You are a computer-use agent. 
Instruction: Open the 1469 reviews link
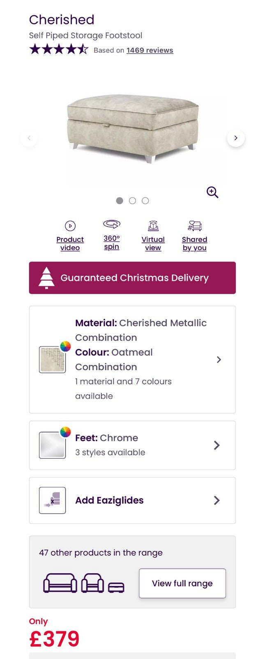(150, 50)
